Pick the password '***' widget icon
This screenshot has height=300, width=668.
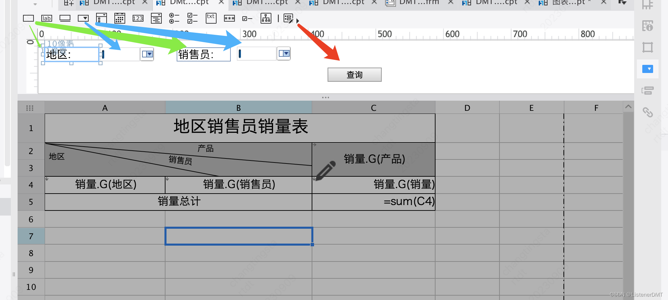[229, 18]
